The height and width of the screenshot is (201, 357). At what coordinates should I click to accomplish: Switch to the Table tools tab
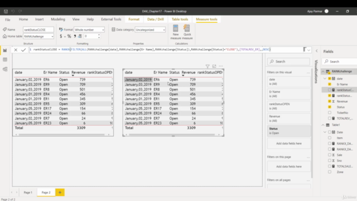pos(180,20)
